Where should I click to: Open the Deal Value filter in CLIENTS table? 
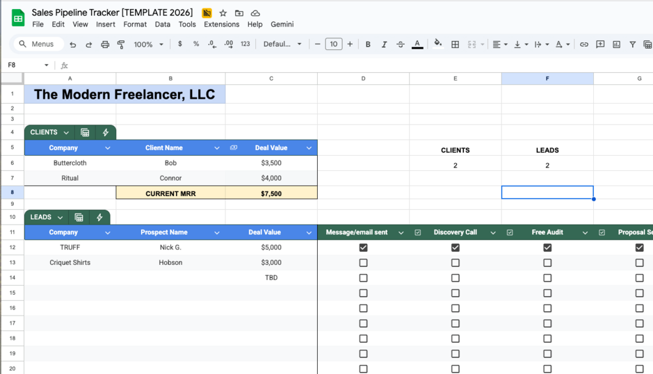click(309, 147)
